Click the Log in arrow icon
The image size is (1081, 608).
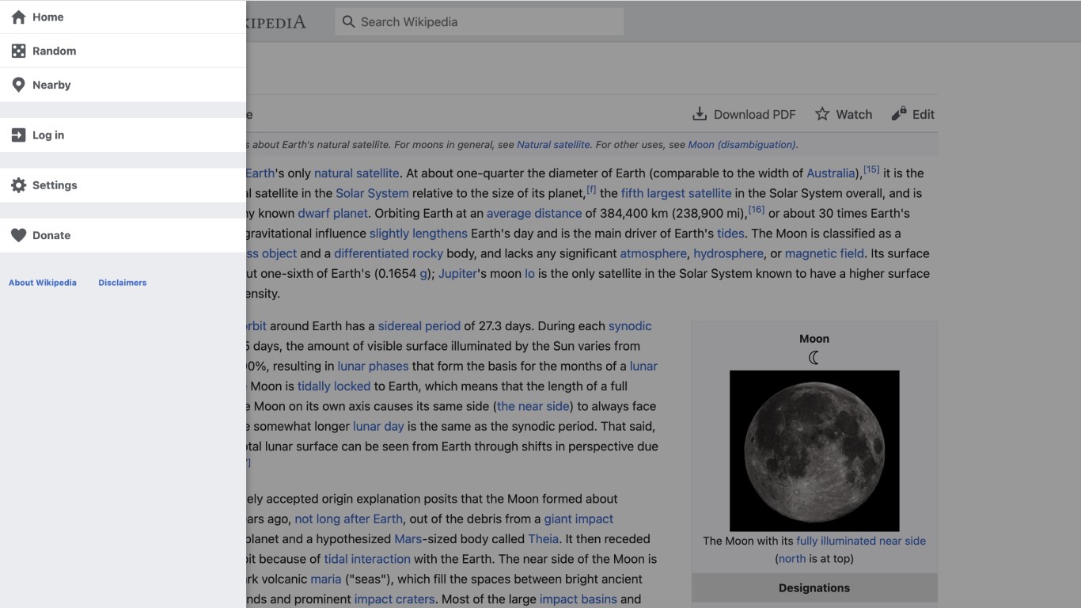17,135
